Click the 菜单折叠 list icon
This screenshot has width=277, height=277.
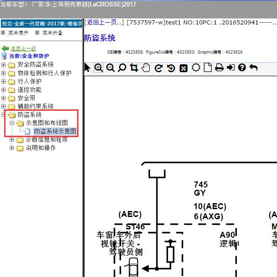click(x=37, y=33)
